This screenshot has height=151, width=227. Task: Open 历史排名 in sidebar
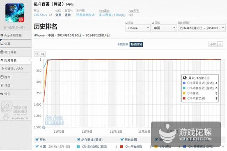[16, 60]
